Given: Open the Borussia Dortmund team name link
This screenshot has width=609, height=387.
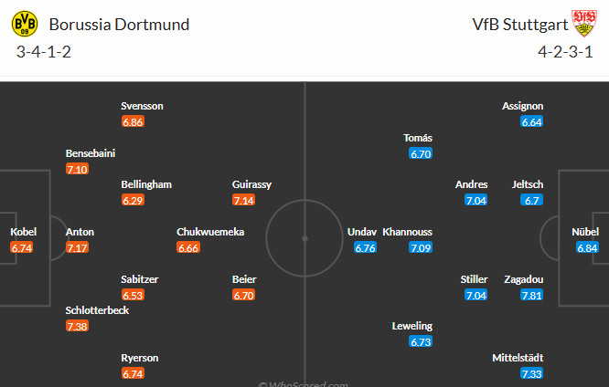Looking at the screenshot, I should (119, 25).
